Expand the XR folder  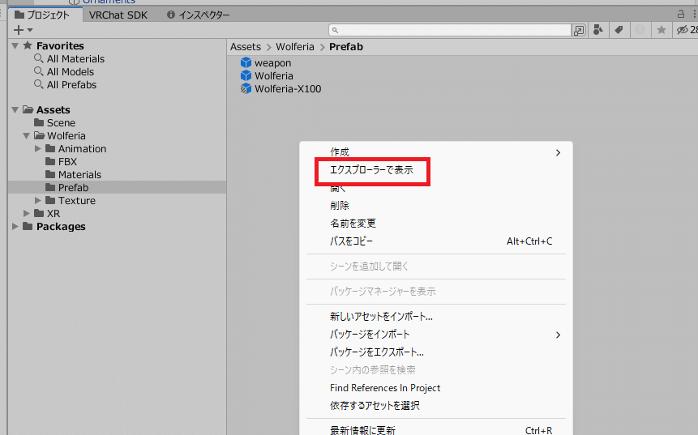26,214
